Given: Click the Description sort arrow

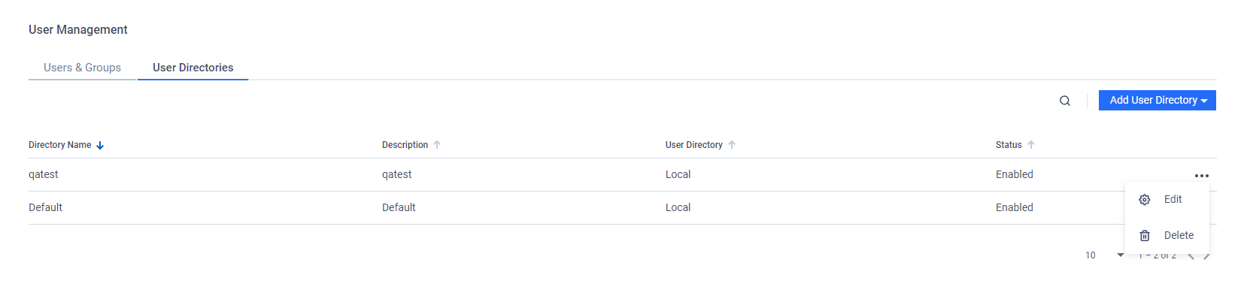Looking at the screenshot, I should (437, 145).
